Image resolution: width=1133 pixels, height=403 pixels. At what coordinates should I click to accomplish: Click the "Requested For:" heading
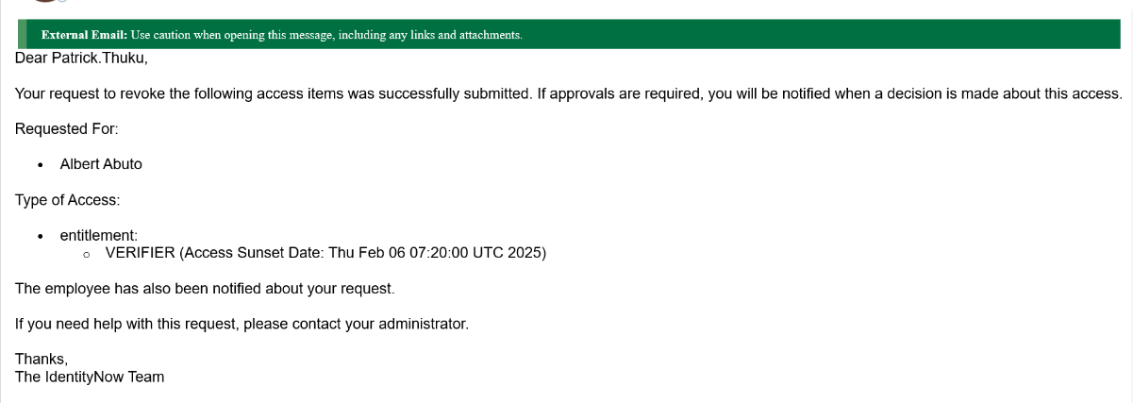tap(67, 128)
